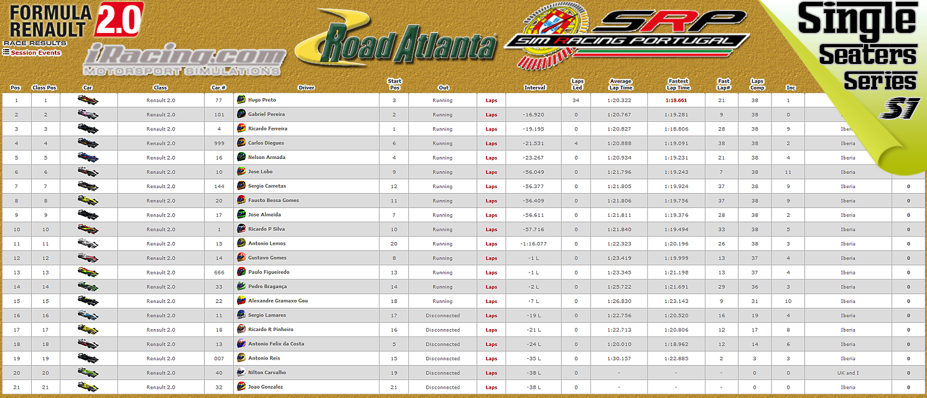
Task: Click the iRacing.com logo
Action: 184,60
